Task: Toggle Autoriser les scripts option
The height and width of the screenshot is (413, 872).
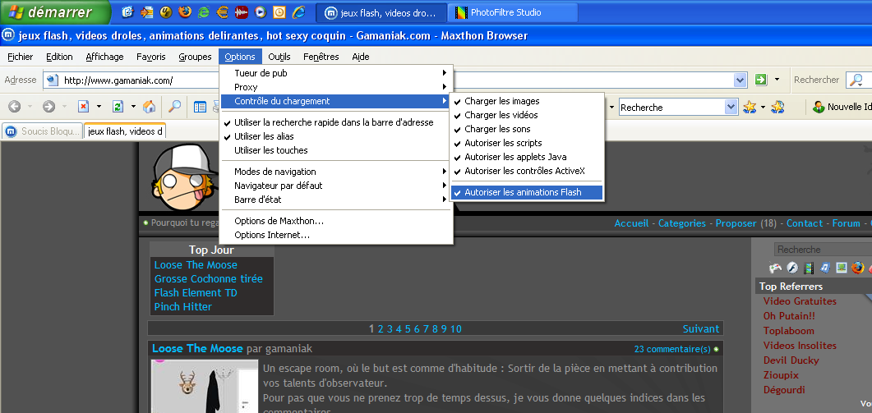Action: [x=527, y=143]
